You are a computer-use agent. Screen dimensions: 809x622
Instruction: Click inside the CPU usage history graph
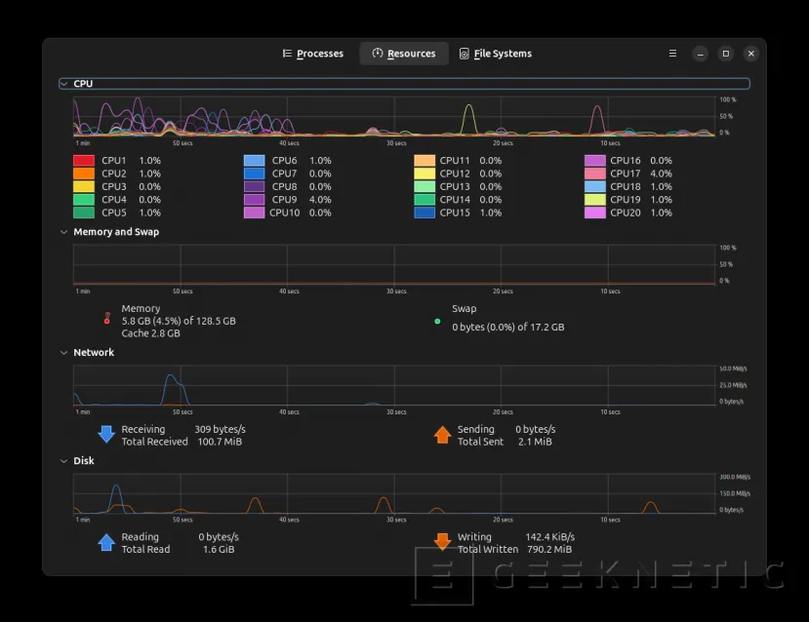(390, 116)
